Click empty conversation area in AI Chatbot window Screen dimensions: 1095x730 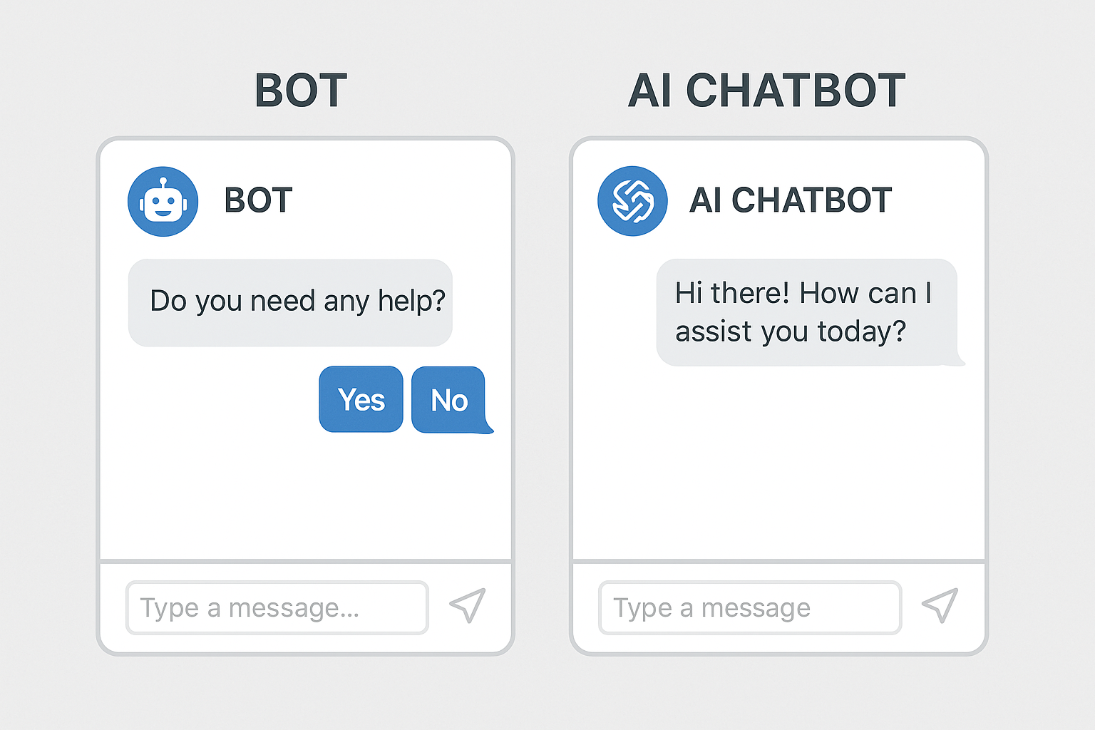click(778, 463)
